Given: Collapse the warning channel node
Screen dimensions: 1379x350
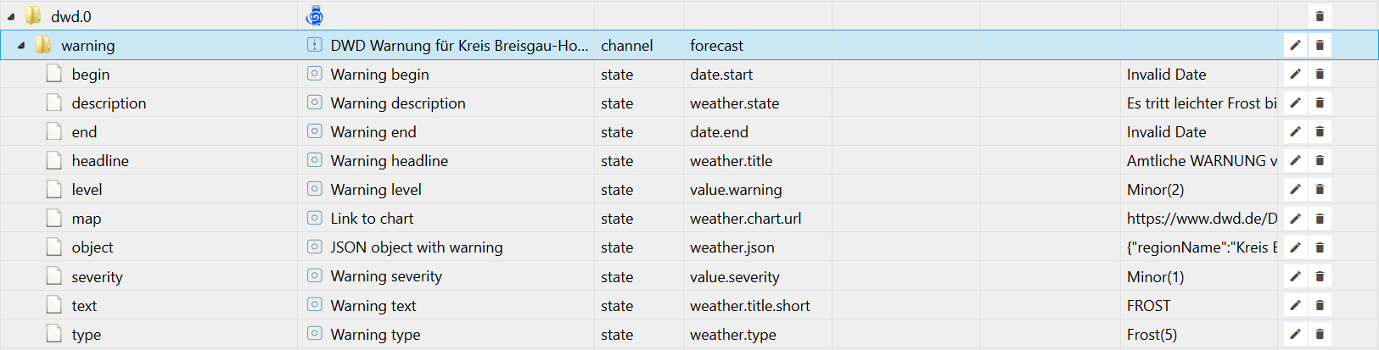Looking at the screenshot, I should pyautogui.click(x=20, y=46).
